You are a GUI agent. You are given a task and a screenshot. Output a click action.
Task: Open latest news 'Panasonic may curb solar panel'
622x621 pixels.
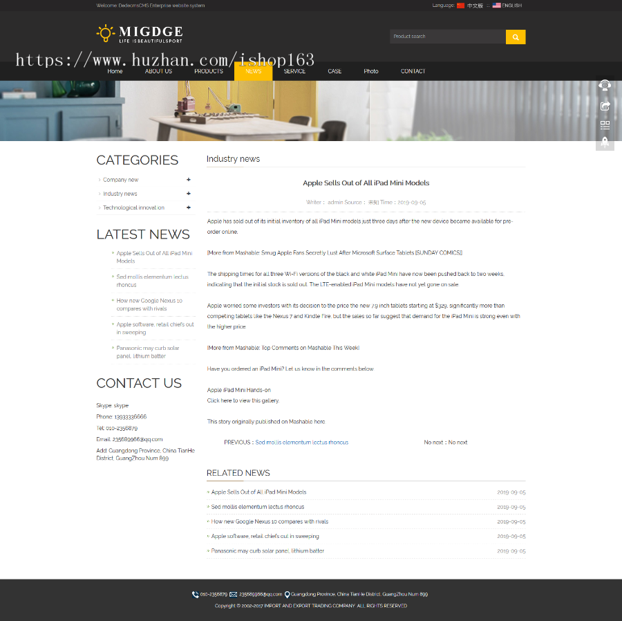pos(148,353)
